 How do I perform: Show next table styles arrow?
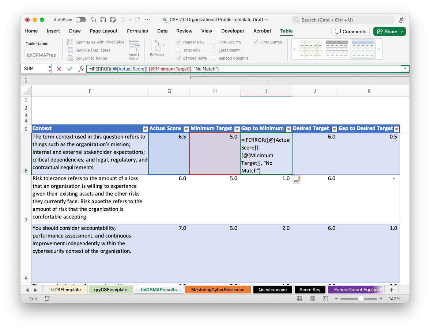(x=379, y=49)
